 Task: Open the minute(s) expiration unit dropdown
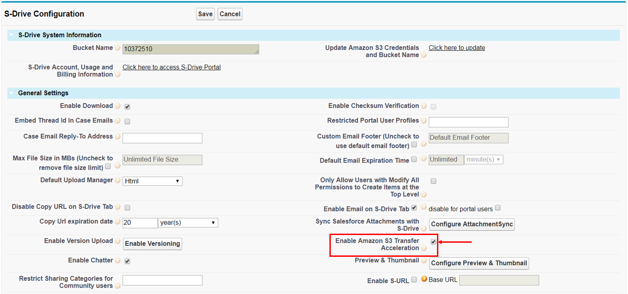484,160
